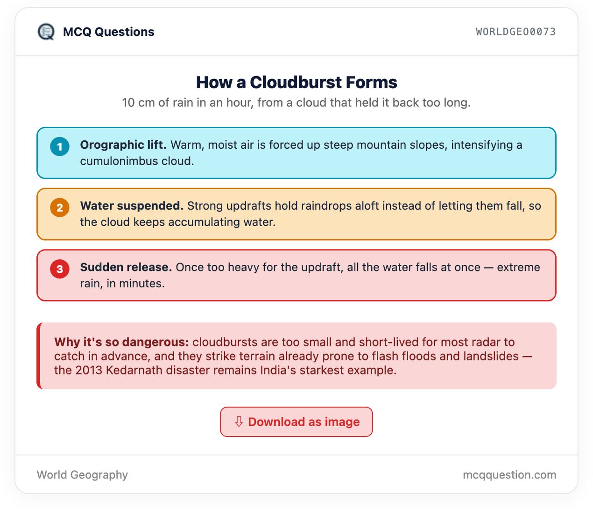This screenshot has width=593, height=512.
Task: Open the mcqquestion.com footer link
Action: click(x=509, y=475)
